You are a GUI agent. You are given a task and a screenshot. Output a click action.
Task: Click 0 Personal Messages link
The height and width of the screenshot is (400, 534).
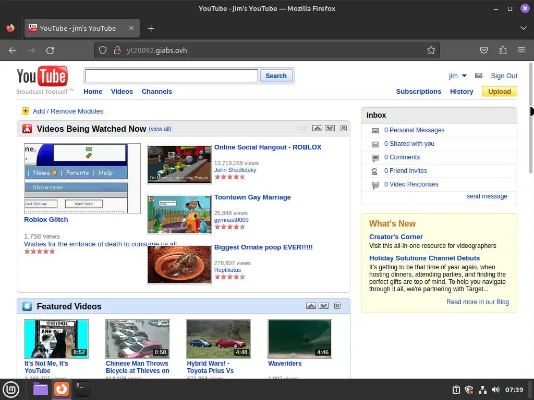(x=414, y=130)
